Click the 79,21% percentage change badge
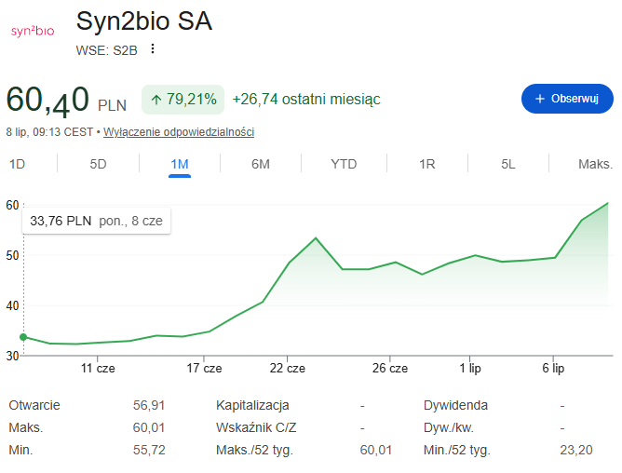The width and height of the screenshot is (622, 473). pos(183,100)
